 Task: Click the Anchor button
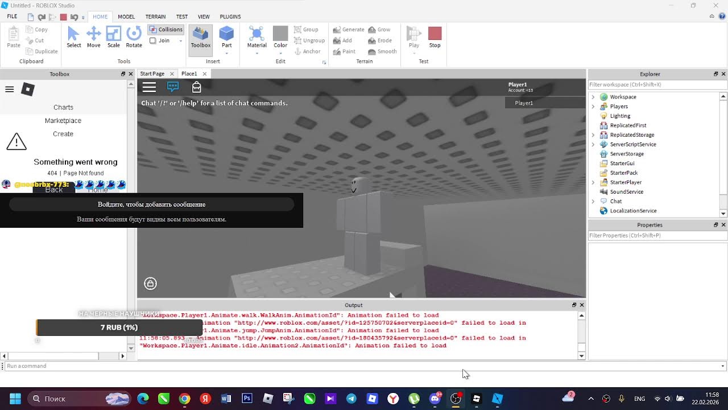(307, 51)
